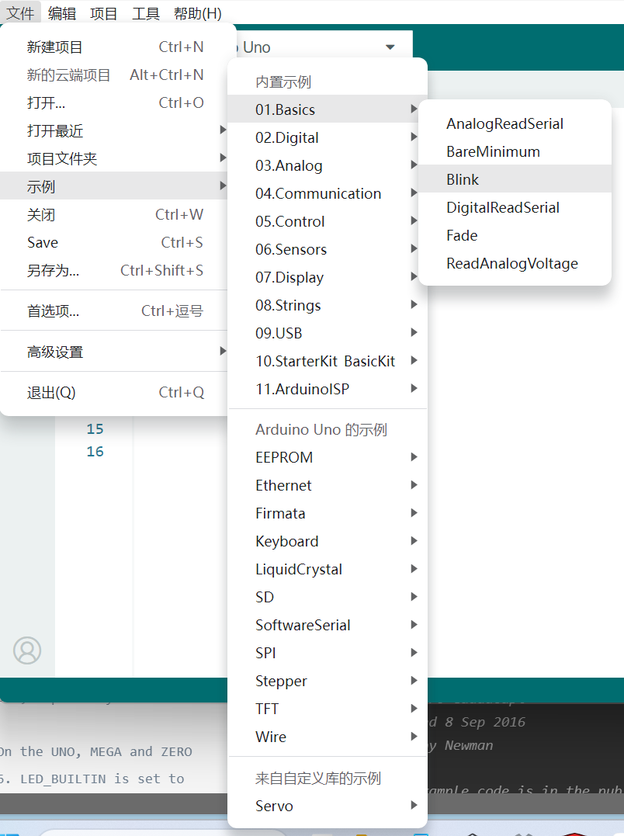Open the LiquidCrystal library examples
This screenshot has width=624, height=836.
pos(328,569)
